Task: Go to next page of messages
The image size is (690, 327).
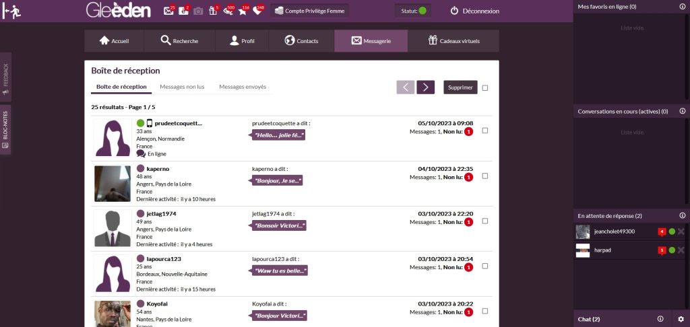Action: [425, 87]
